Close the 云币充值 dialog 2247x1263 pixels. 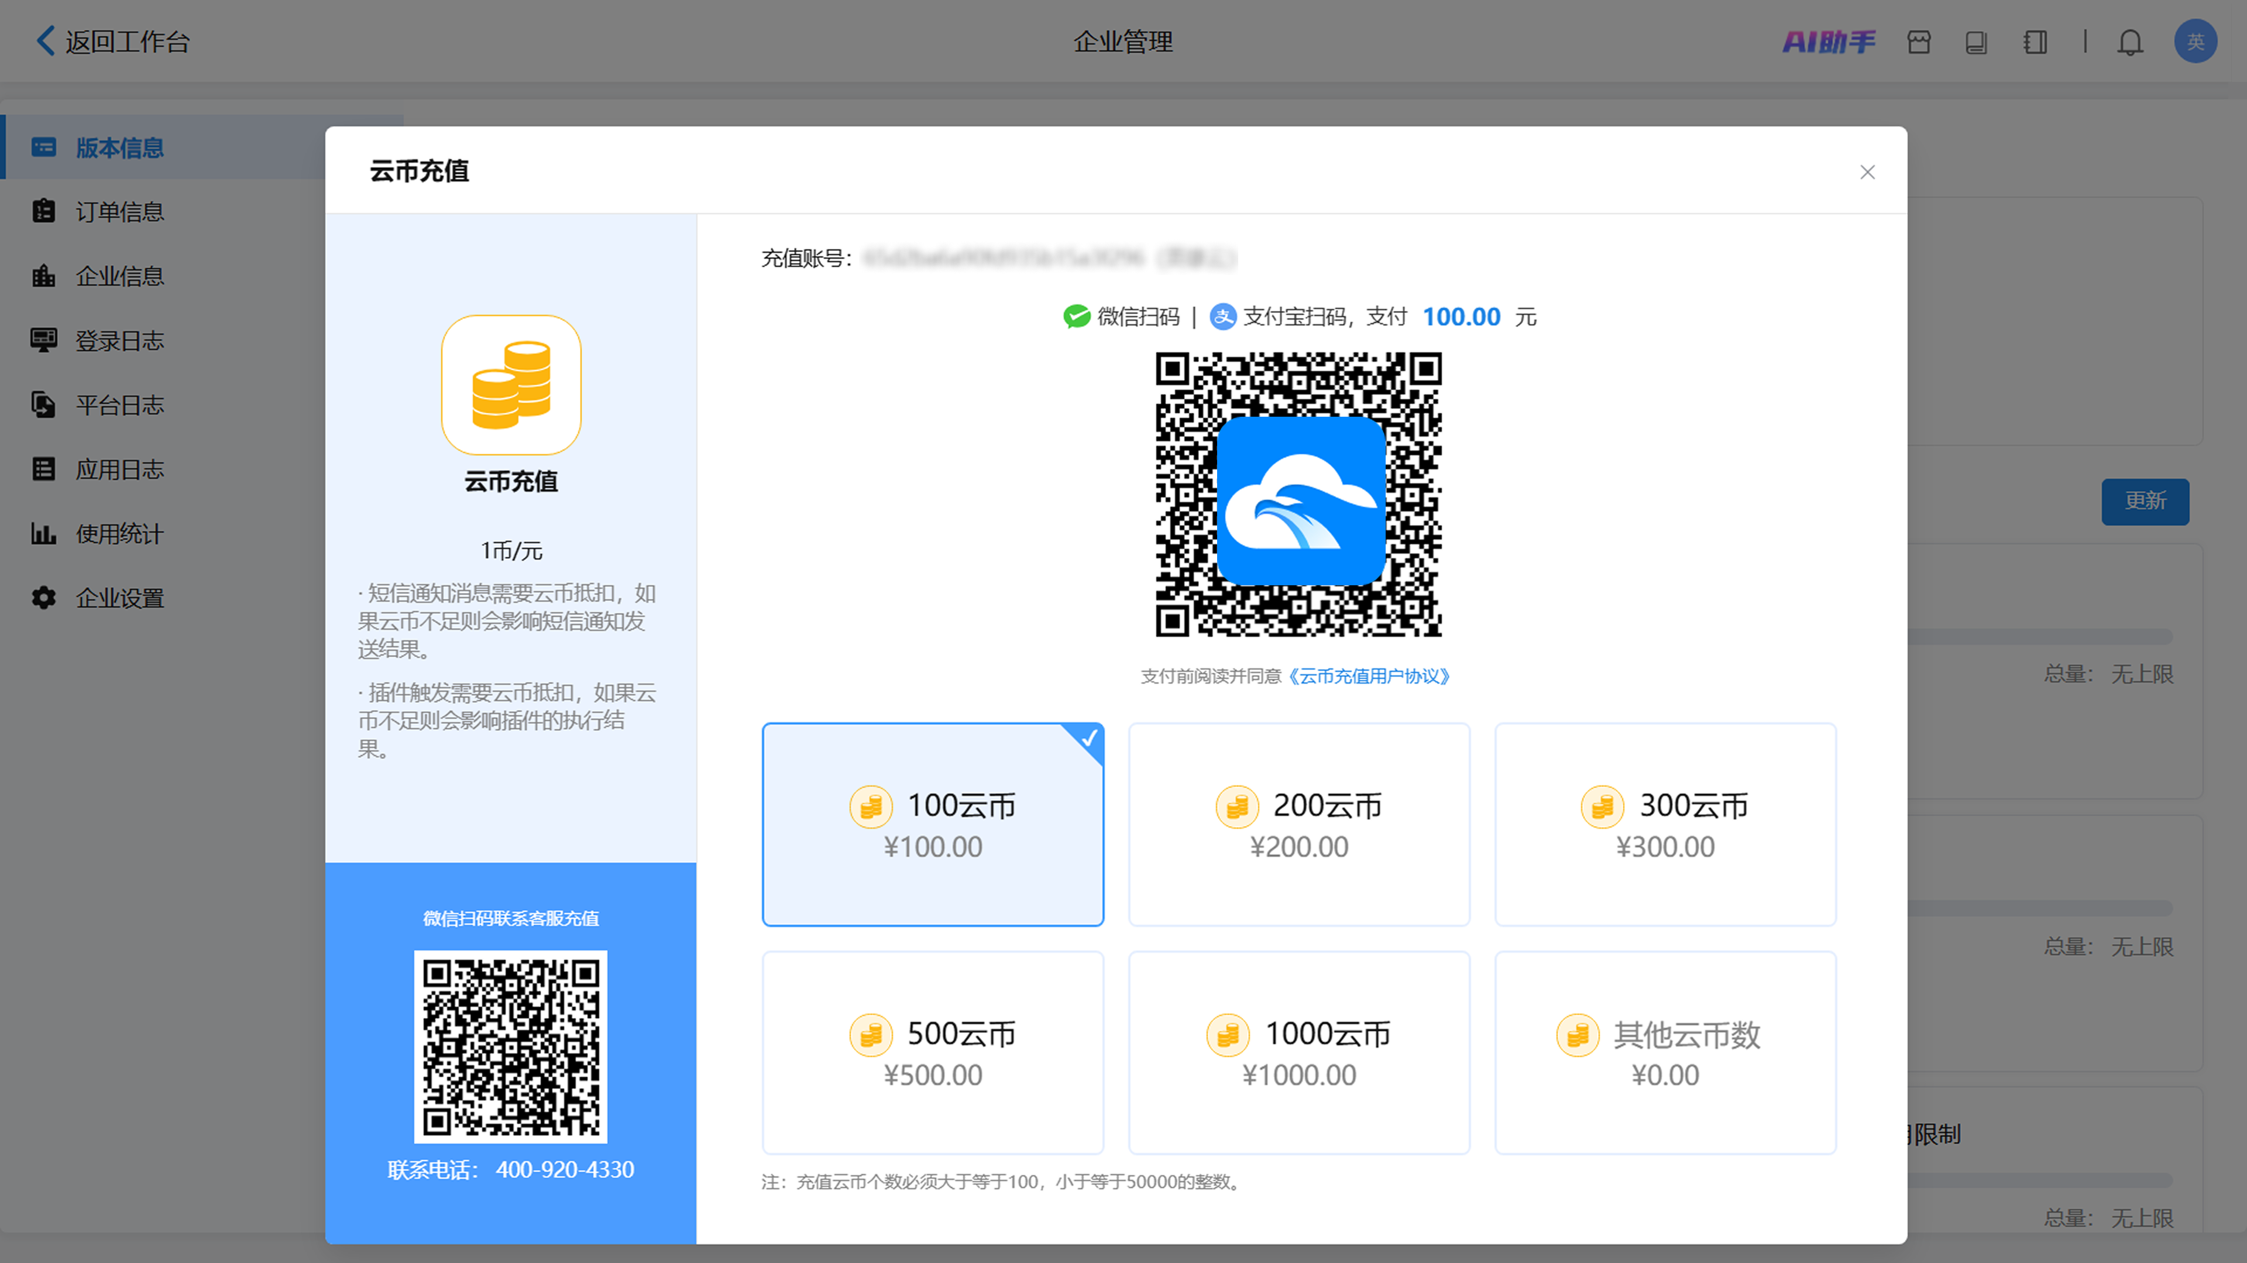tap(1867, 172)
